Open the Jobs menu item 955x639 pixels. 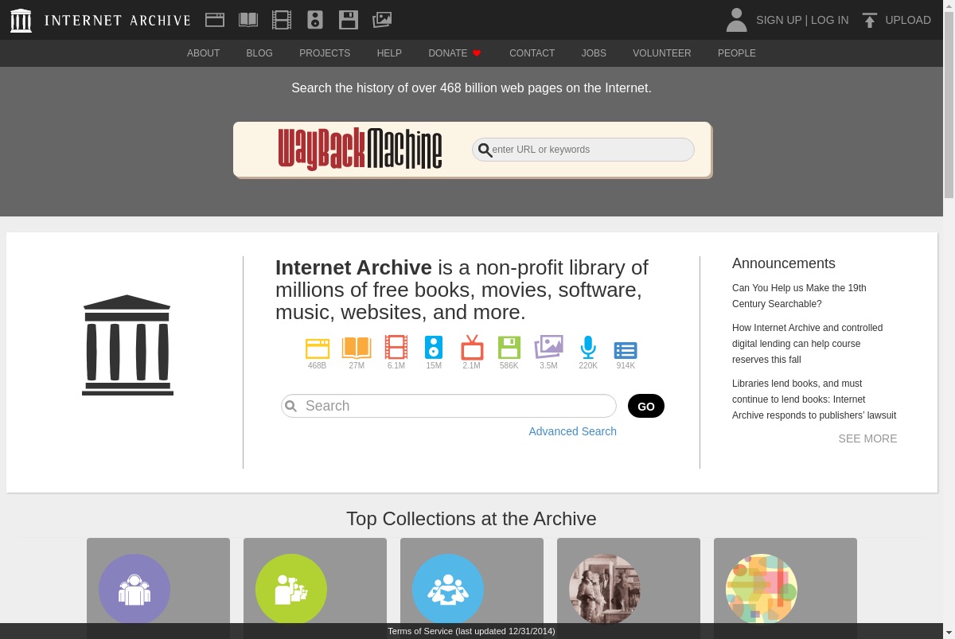coord(594,53)
